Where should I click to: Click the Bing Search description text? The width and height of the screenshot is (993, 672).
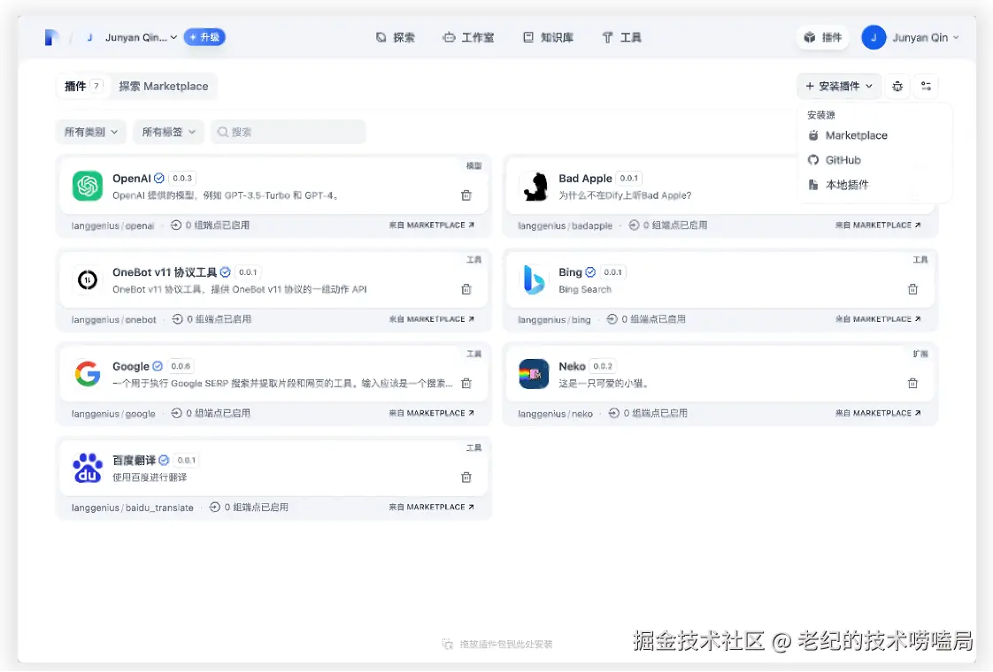585,289
